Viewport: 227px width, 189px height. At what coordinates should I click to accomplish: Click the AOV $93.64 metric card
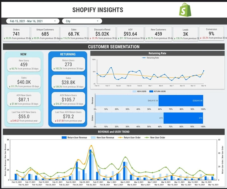coord(130,33)
